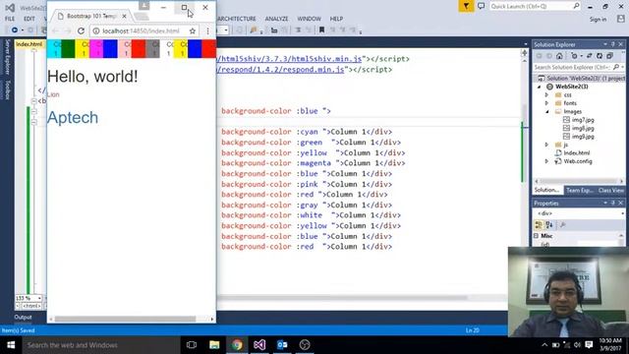Click the pink column block
629x354 pixels.
(125, 48)
